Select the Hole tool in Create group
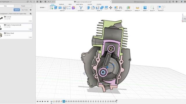Image resolution: width=186 pixels, height=104 pixels. pyautogui.click(x=65, y=8)
